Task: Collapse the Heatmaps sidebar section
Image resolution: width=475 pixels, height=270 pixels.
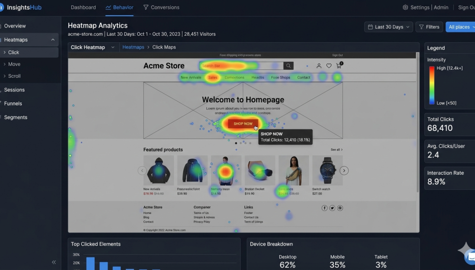Action: [53, 40]
